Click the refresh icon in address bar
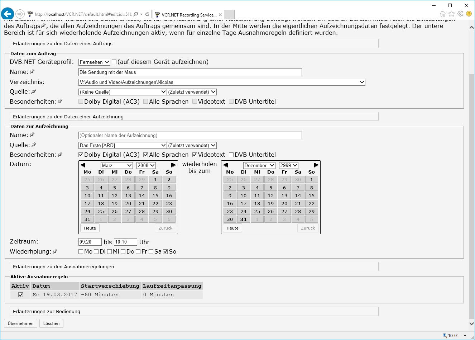Screen dimensions: 475x340 (147, 14)
